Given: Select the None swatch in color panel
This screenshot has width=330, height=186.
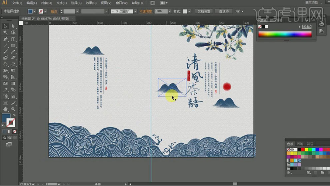Looking at the screenshot, I should 260,27.
